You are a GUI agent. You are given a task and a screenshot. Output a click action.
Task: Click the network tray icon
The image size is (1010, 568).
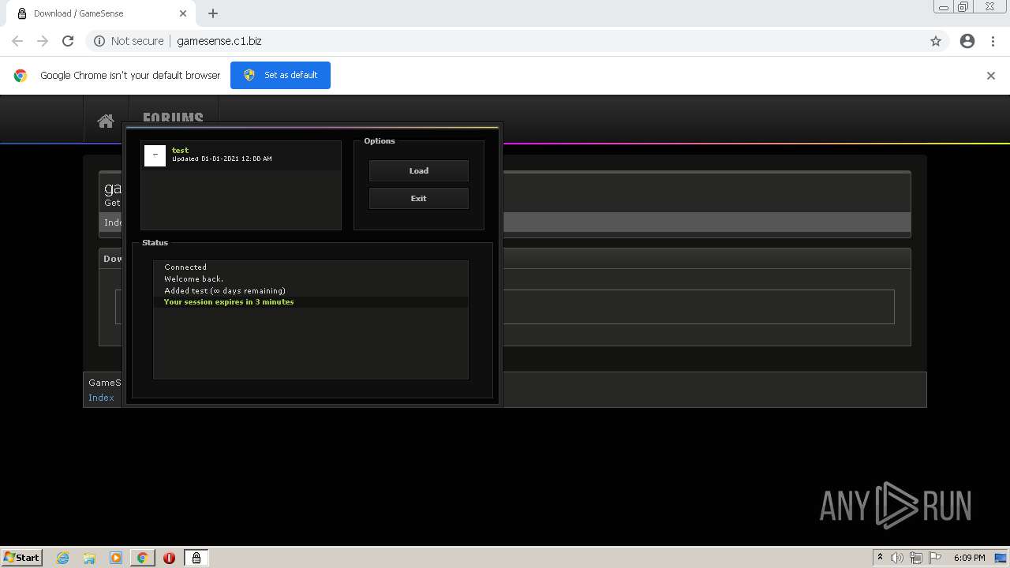[x=916, y=558]
